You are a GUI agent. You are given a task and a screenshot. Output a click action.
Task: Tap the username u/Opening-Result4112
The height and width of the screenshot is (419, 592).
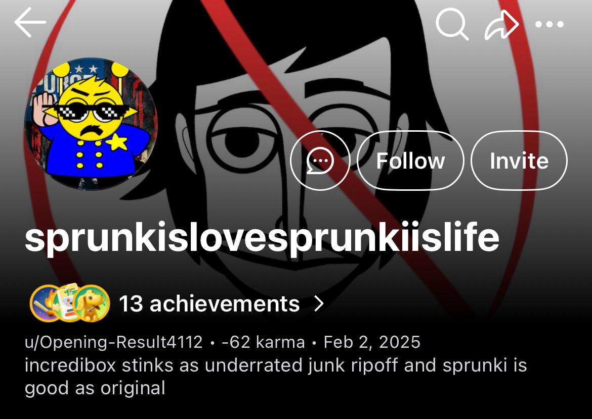(114, 342)
